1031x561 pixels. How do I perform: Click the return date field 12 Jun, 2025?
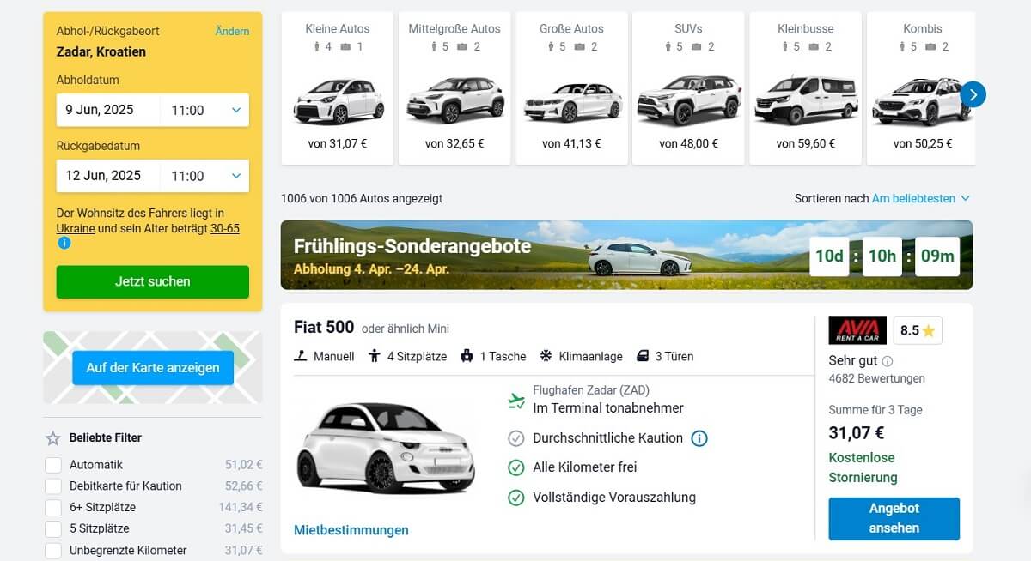click(108, 176)
